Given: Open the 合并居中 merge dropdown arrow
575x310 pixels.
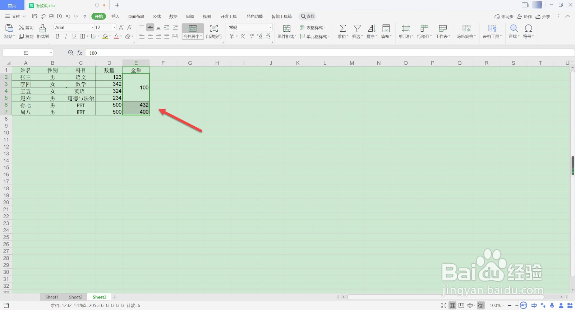Looking at the screenshot, I should tap(201, 36).
